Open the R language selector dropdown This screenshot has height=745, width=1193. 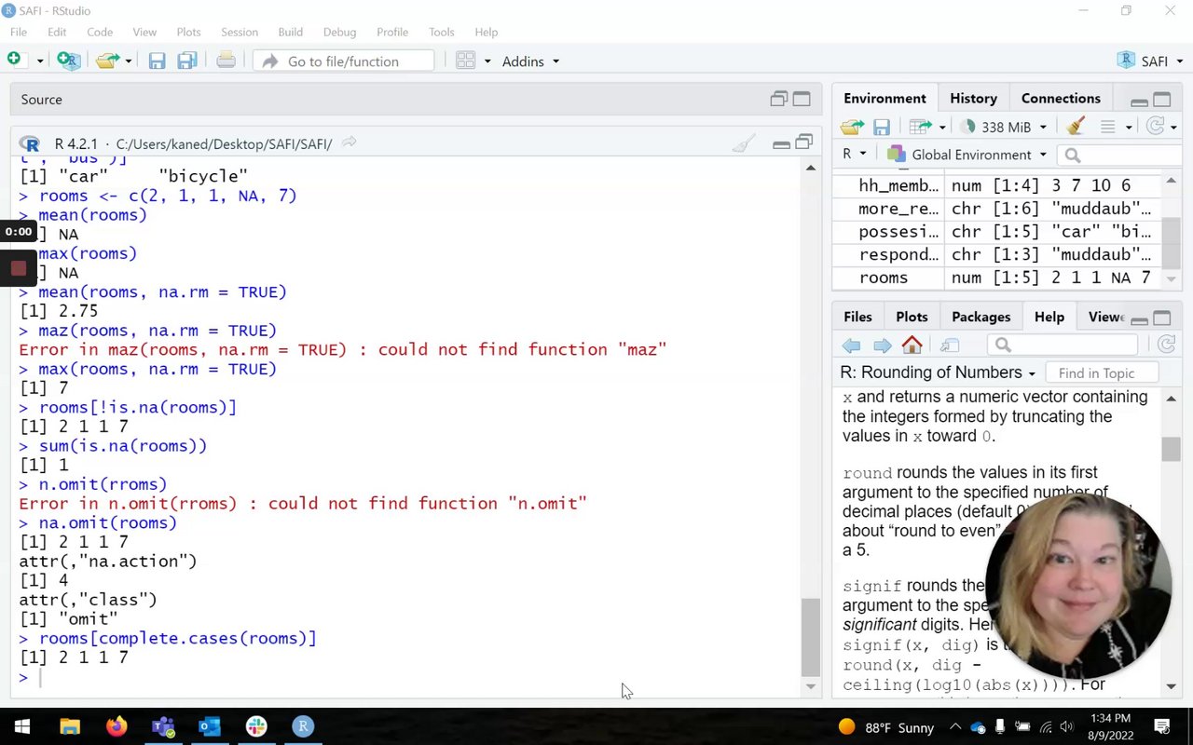855,154
